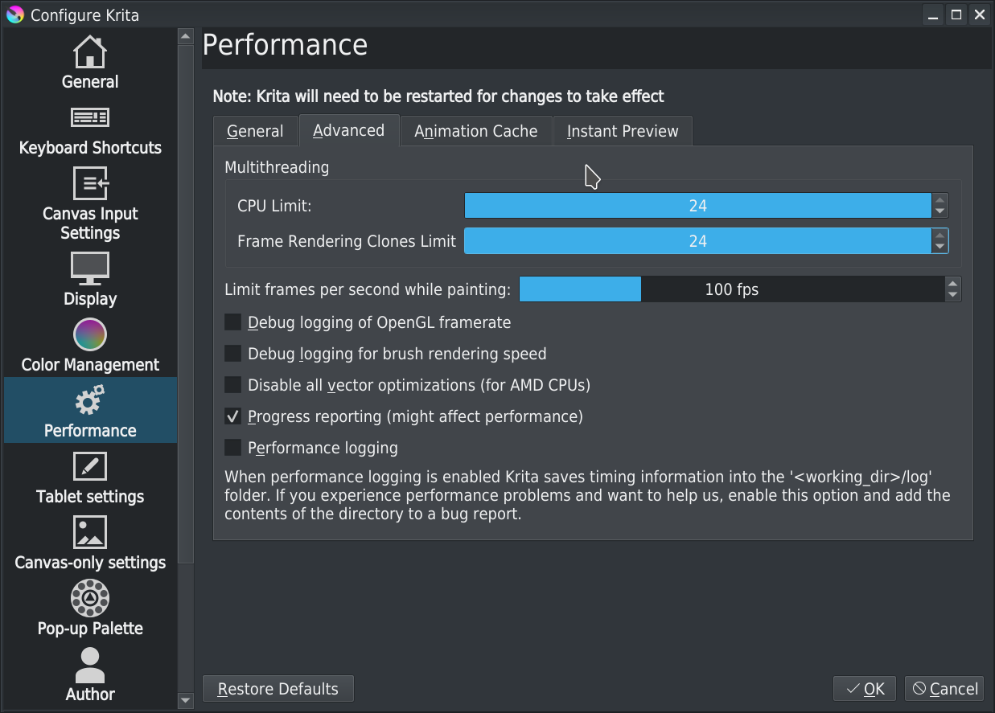Decrease Frame Rendering Clones Limit down arrow

pos(939,247)
